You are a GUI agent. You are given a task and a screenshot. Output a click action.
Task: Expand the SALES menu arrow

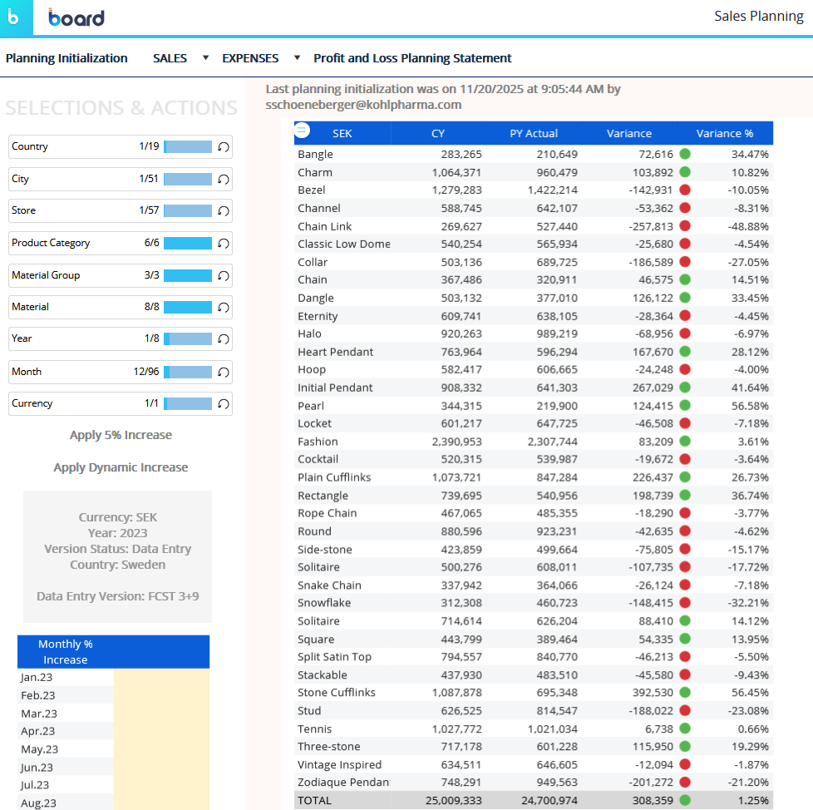click(x=206, y=58)
